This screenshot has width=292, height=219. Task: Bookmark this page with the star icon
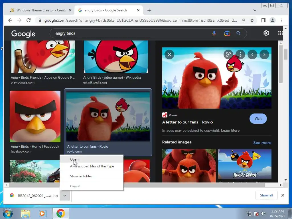pyautogui.click(x=252, y=20)
